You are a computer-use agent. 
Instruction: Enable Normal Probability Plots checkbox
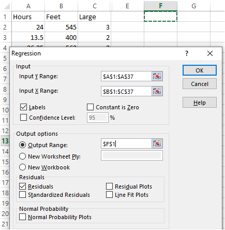coord(23,217)
